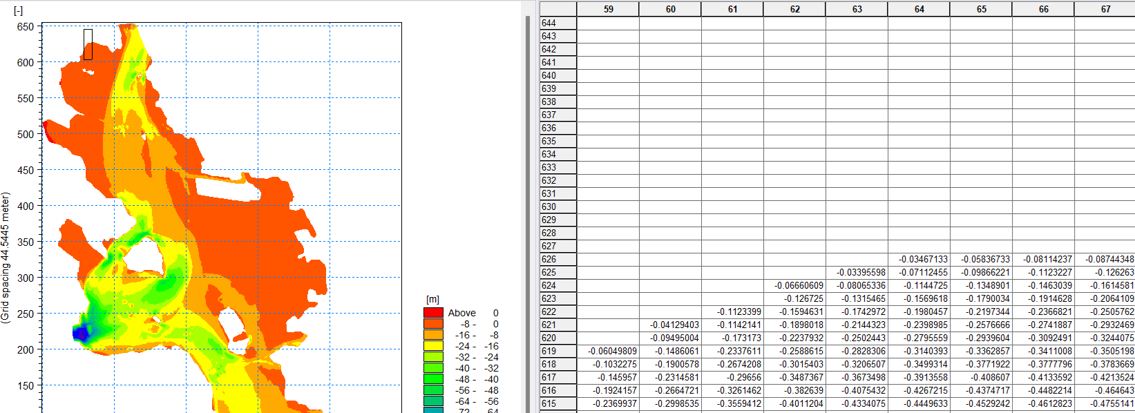Screen dimensions: 1135x413
Task: Click column header 67
Action: coord(1105,9)
